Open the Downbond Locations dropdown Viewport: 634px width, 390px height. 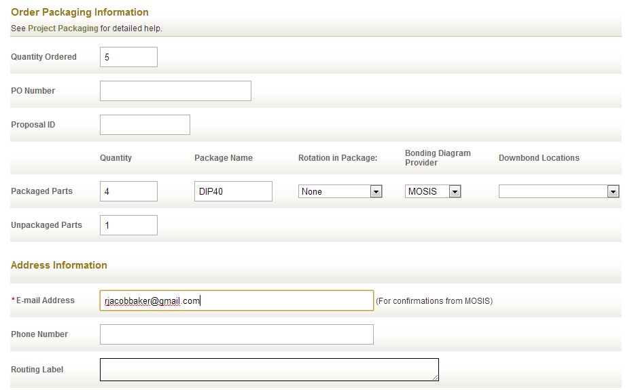click(x=559, y=191)
